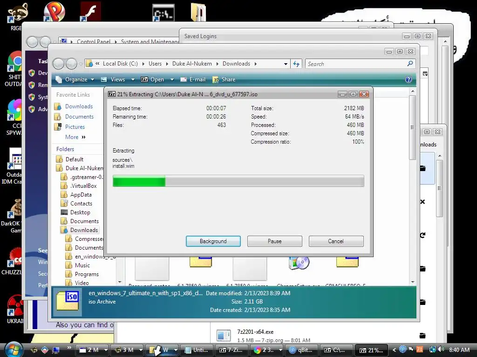Viewport: 477px width, 357px height.
Task: Click the forward navigation button in Explorer
Action: [x=71, y=64]
